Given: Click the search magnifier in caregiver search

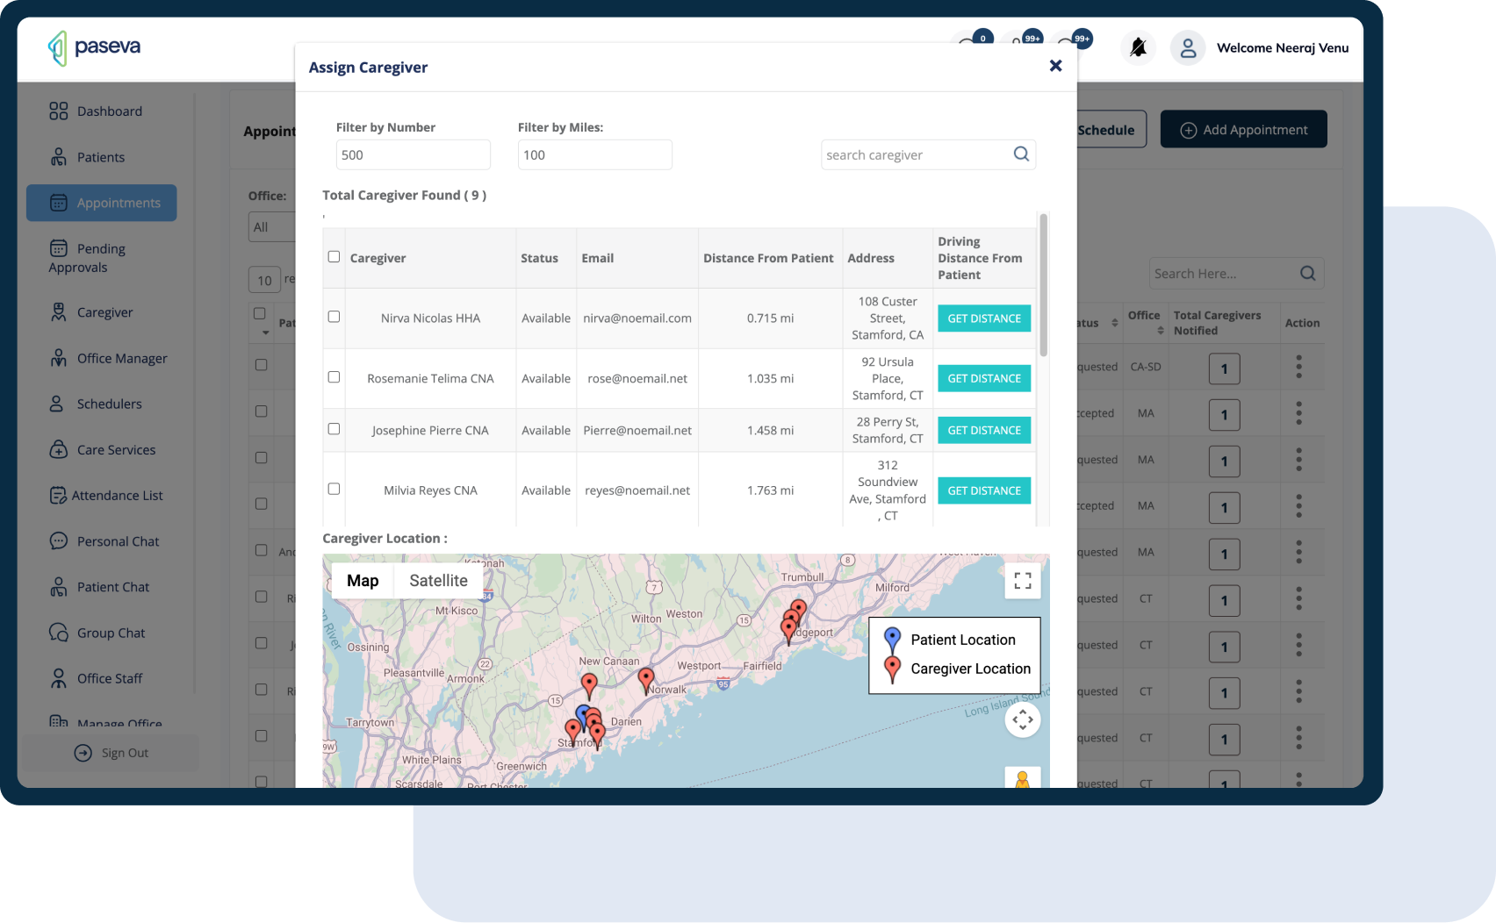Looking at the screenshot, I should pyautogui.click(x=1021, y=154).
